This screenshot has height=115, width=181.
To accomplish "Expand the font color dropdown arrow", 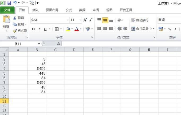I will coord(81,29).
